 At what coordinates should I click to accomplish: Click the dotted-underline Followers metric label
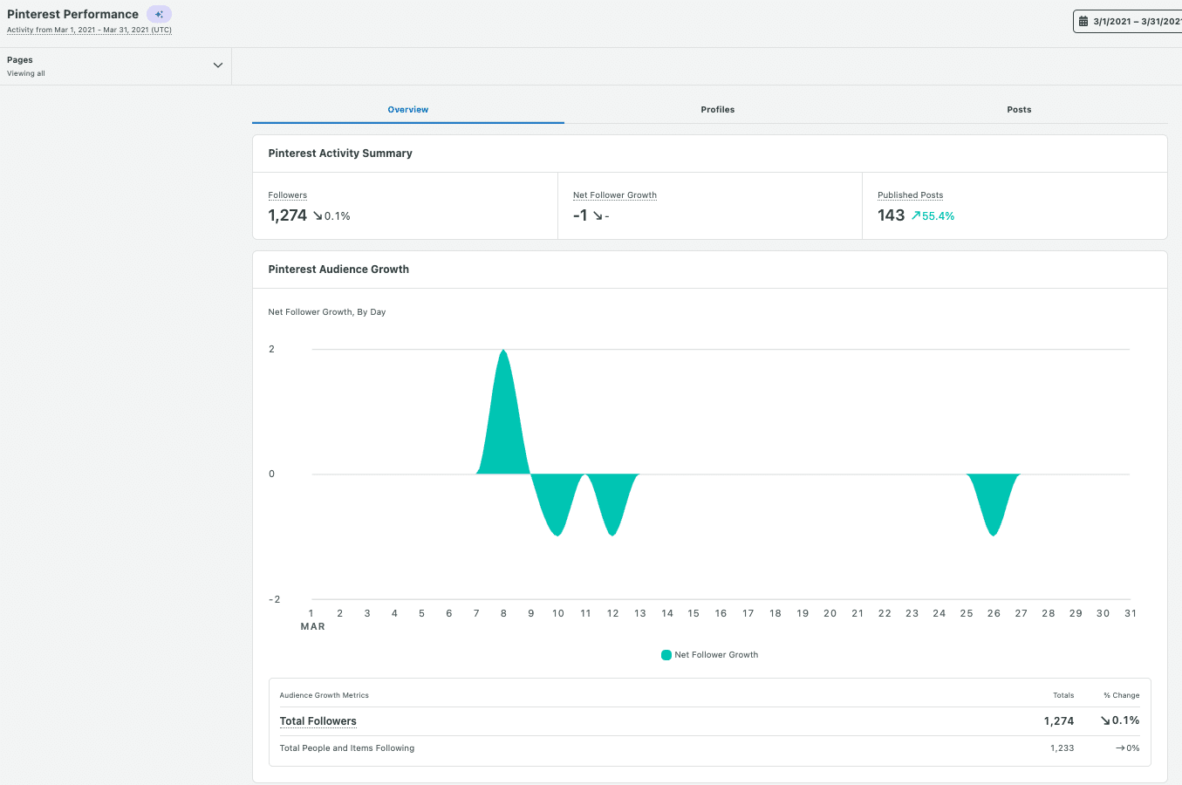tap(287, 195)
